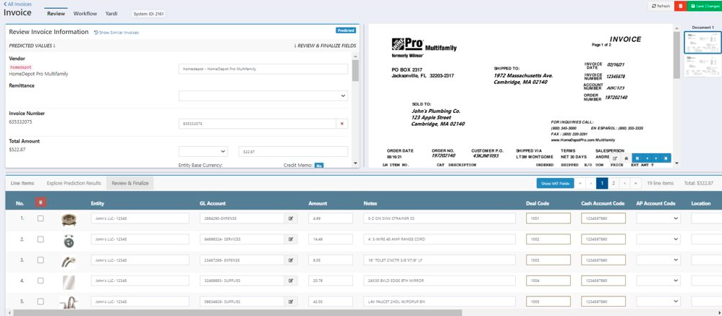Select checkbox for line item 1
The image size is (722, 316).
click(x=41, y=218)
